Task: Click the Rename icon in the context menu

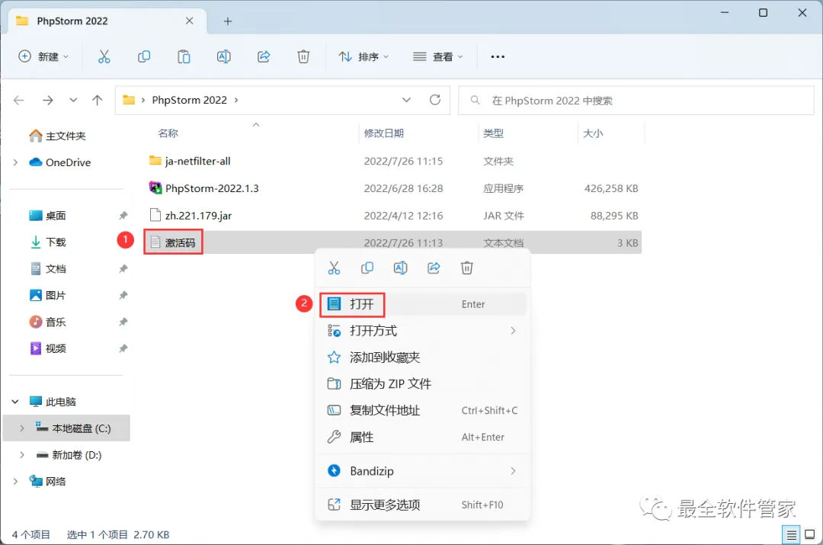Action: [401, 268]
